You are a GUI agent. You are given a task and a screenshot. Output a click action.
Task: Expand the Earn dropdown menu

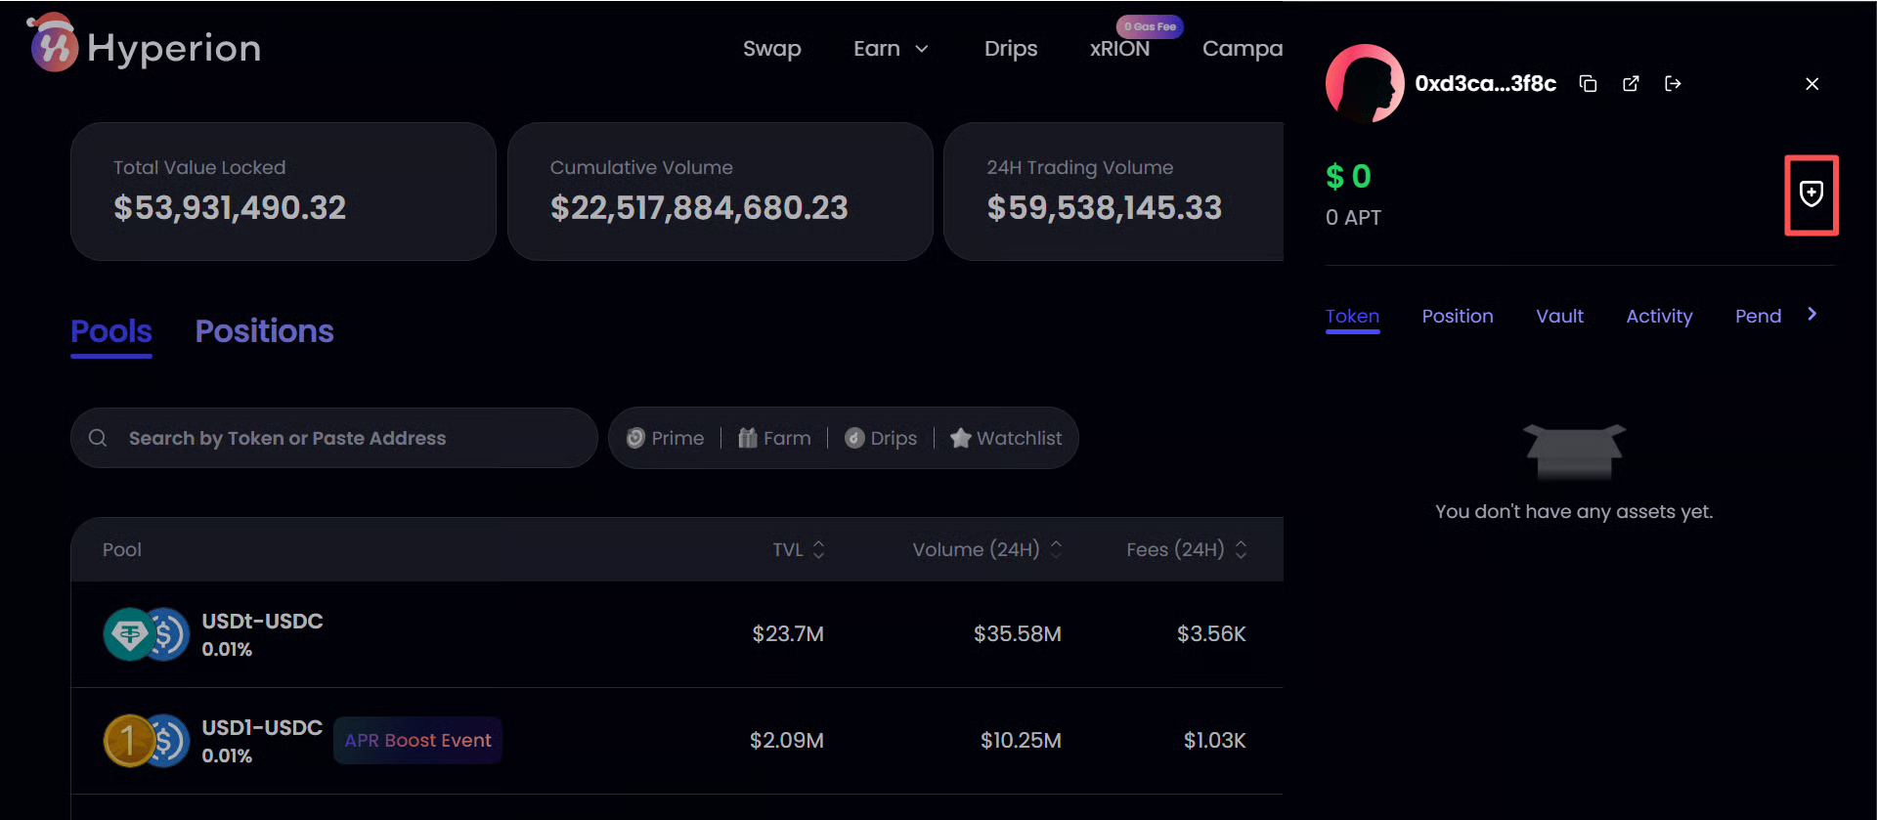pyautogui.click(x=890, y=49)
